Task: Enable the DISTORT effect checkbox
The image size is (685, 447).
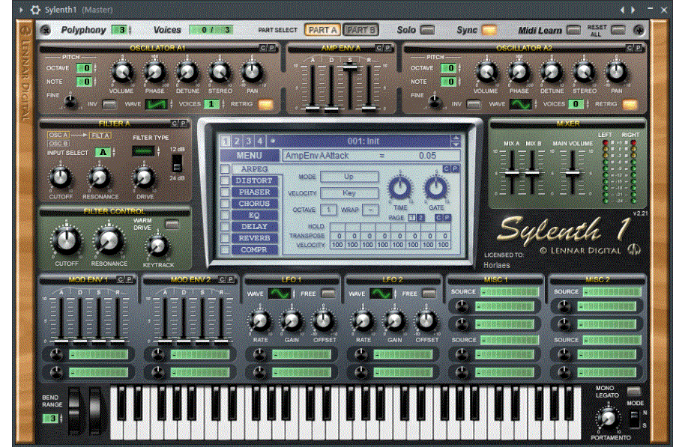Action: click(x=225, y=180)
